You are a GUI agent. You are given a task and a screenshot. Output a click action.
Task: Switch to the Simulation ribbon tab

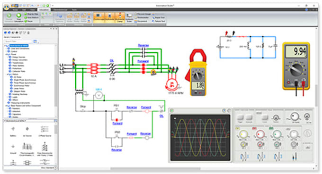coord(44,10)
